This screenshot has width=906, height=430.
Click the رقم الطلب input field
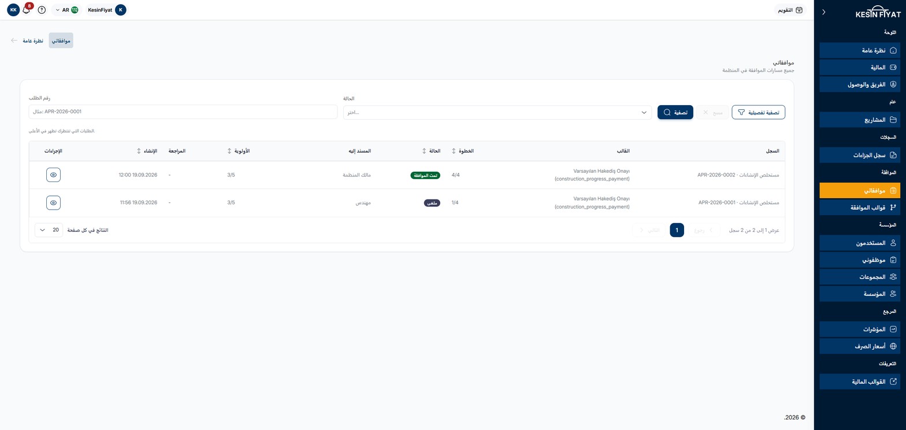coord(183,112)
